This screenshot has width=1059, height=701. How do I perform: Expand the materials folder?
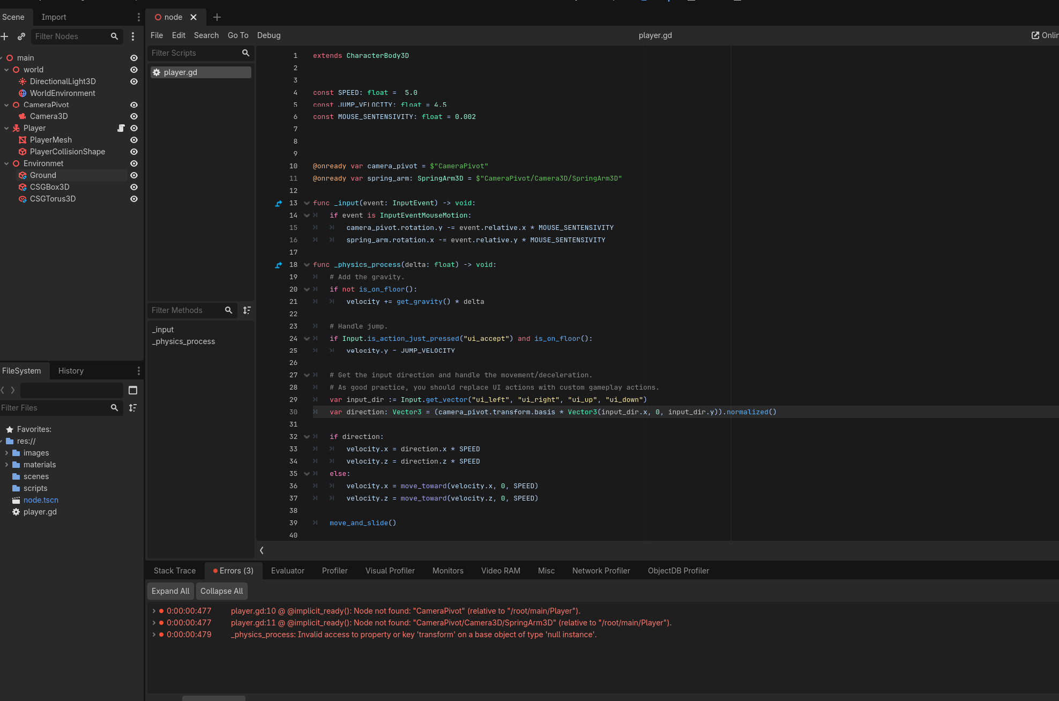click(6, 465)
